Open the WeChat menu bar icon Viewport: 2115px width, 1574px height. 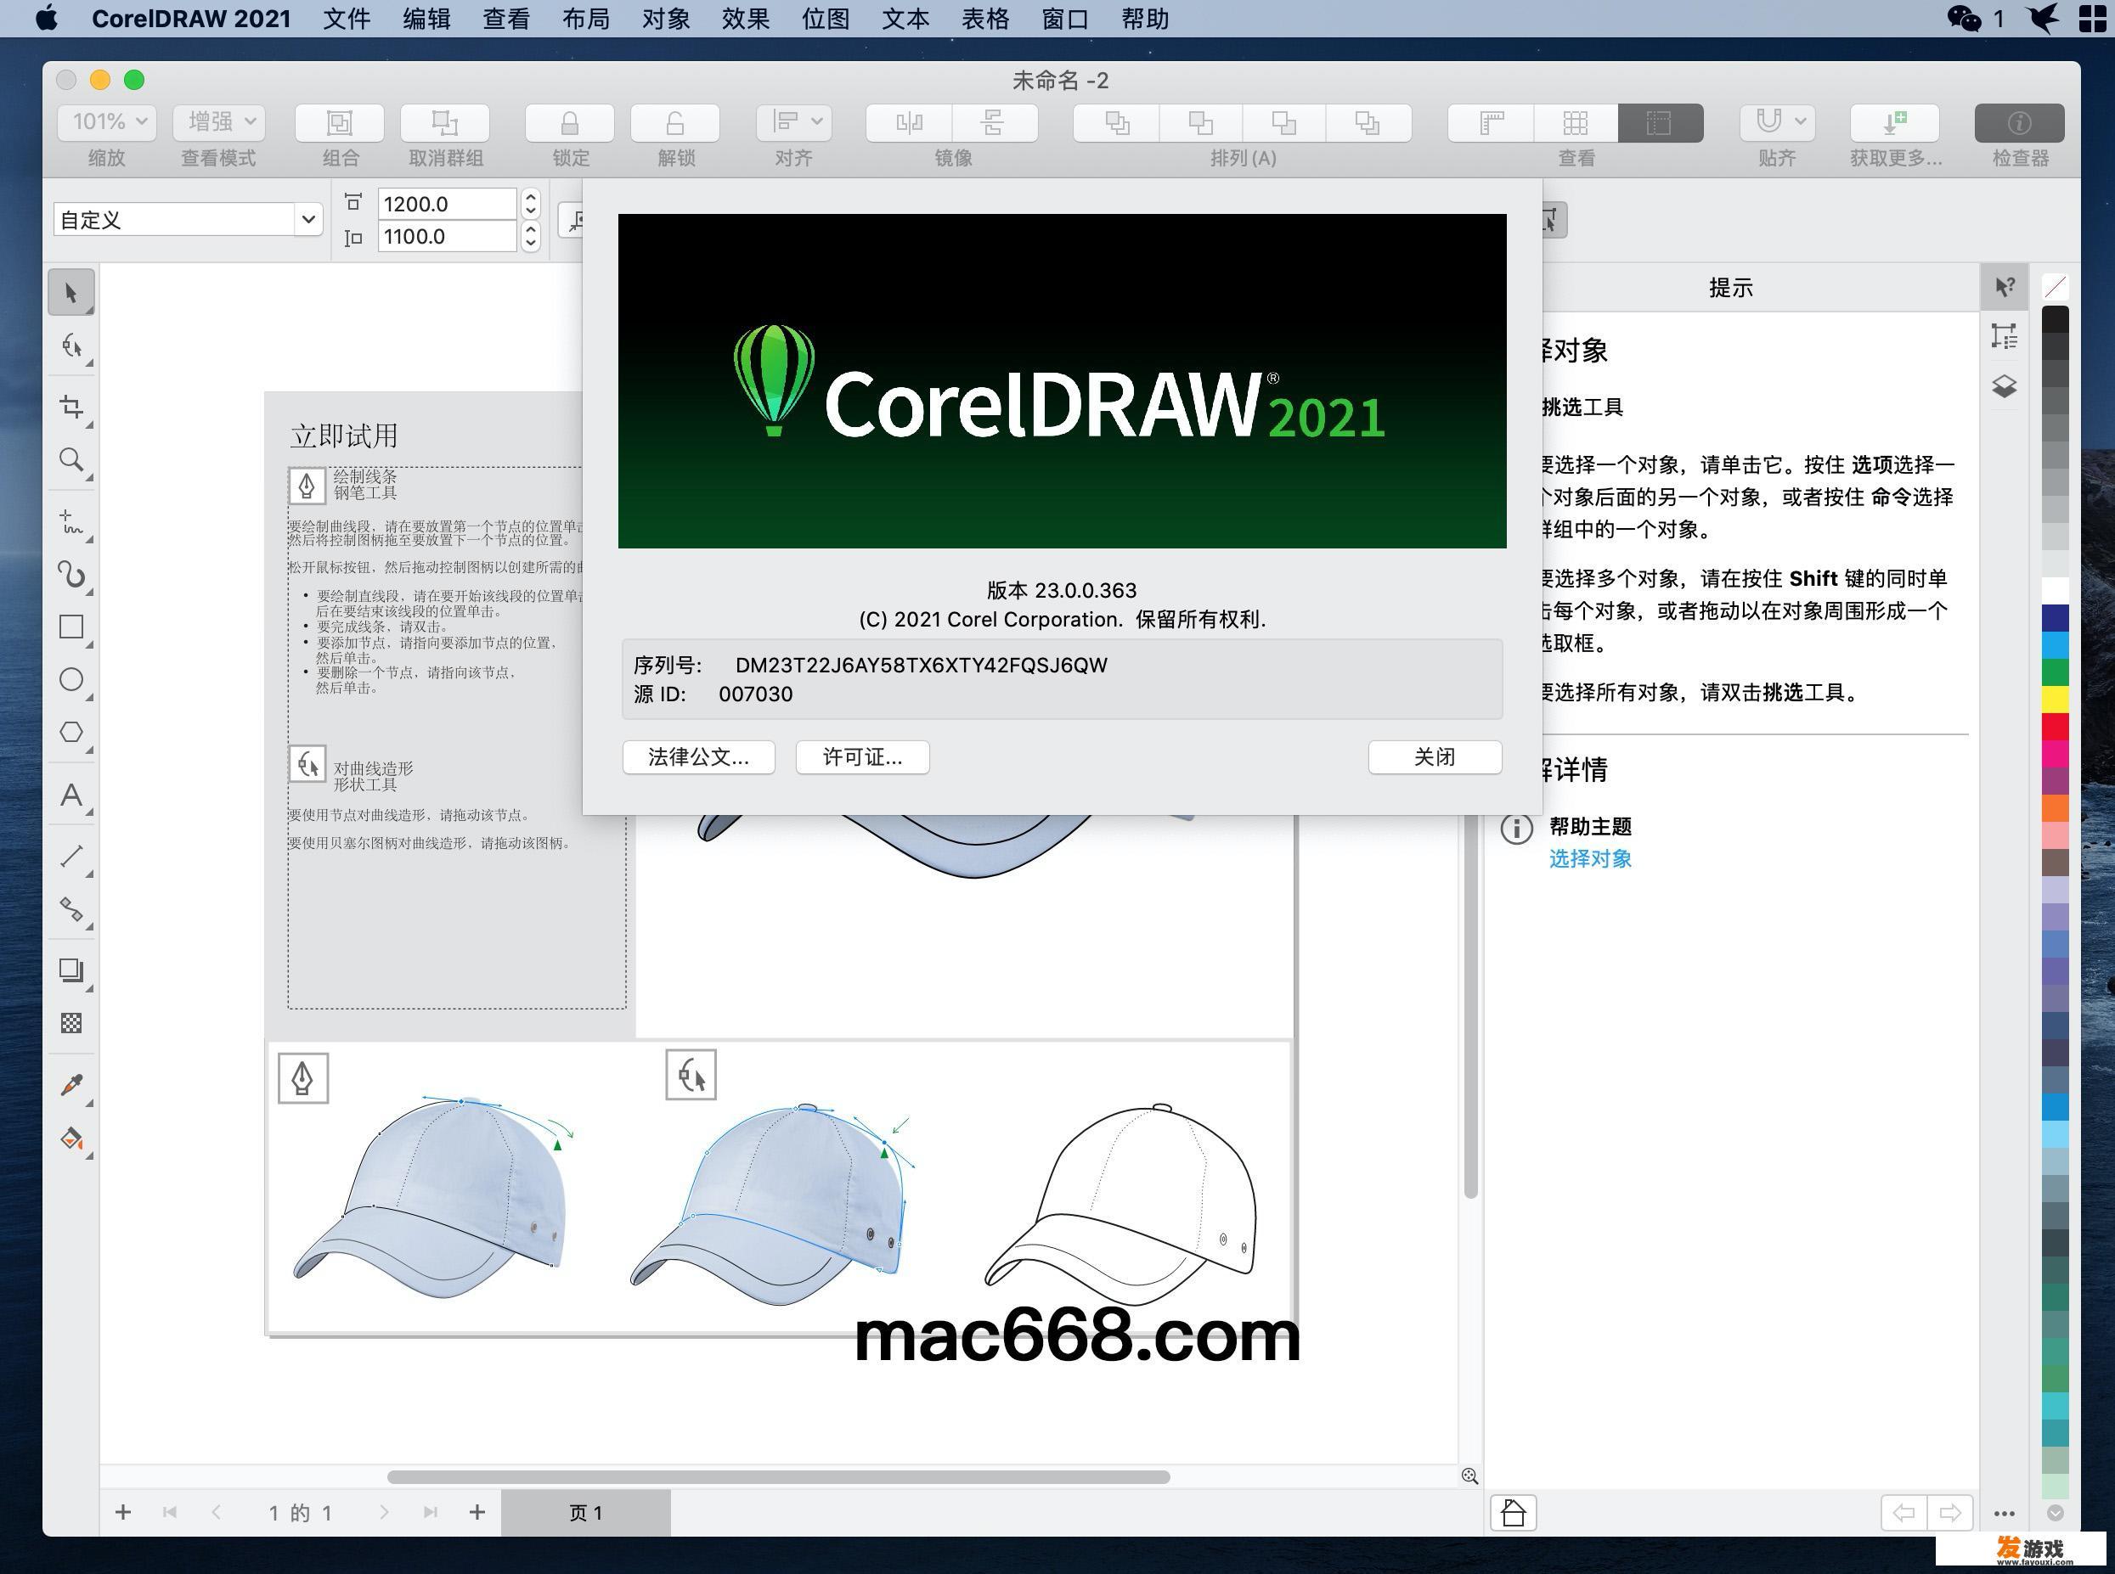1964,18
